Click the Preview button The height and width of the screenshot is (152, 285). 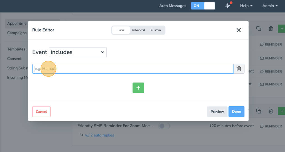coord(217,112)
